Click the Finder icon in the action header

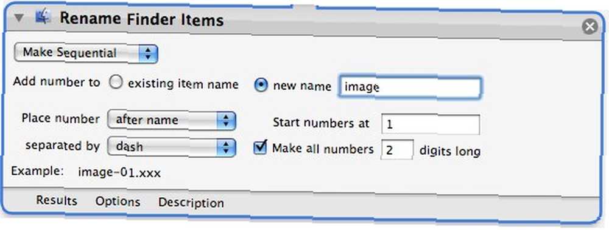[x=43, y=18]
